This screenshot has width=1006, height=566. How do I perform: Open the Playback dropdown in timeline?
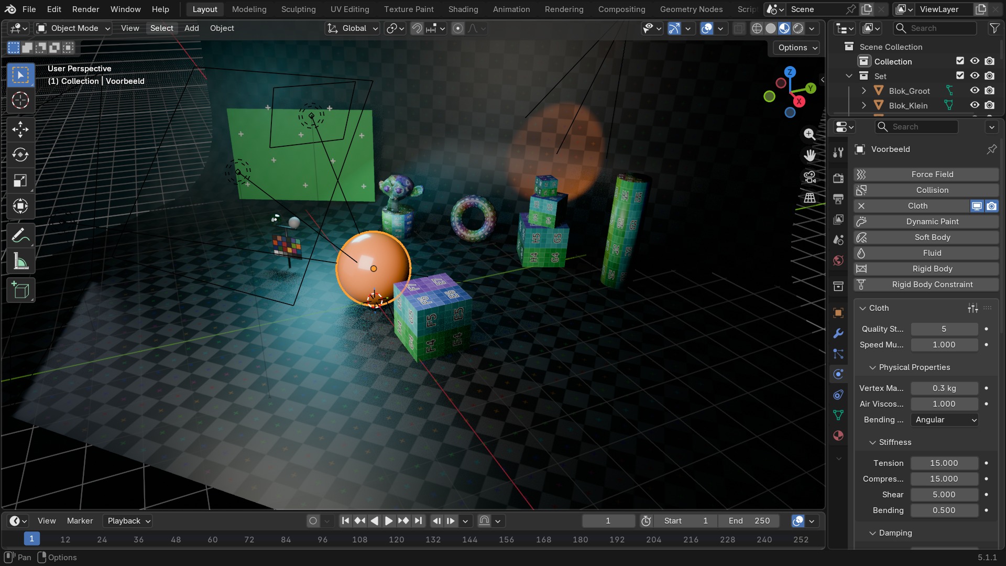129,521
